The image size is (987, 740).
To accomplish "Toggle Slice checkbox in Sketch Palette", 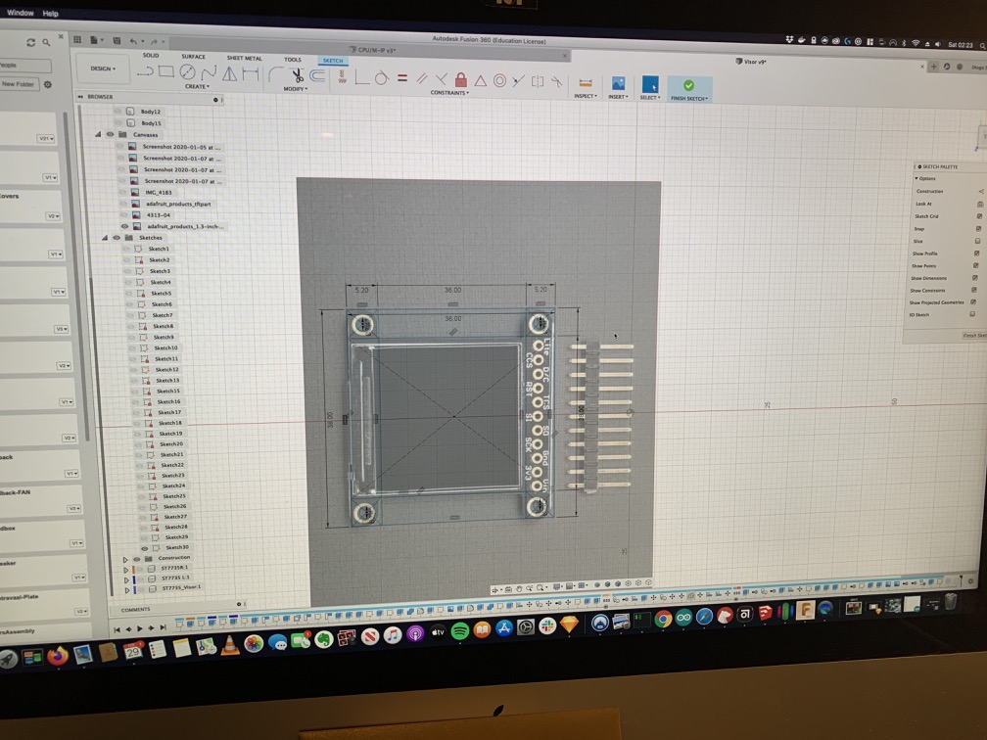I will pyautogui.click(x=977, y=241).
